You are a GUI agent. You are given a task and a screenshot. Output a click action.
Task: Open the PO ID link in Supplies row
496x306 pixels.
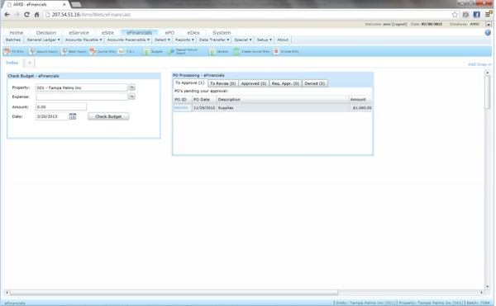point(181,108)
